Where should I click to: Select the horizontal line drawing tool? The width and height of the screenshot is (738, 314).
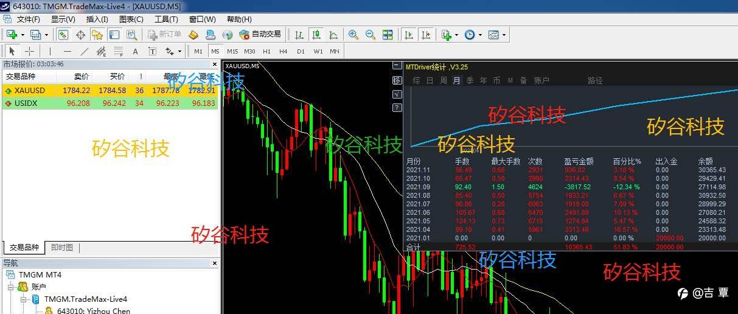pyautogui.click(x=68, y=51)
